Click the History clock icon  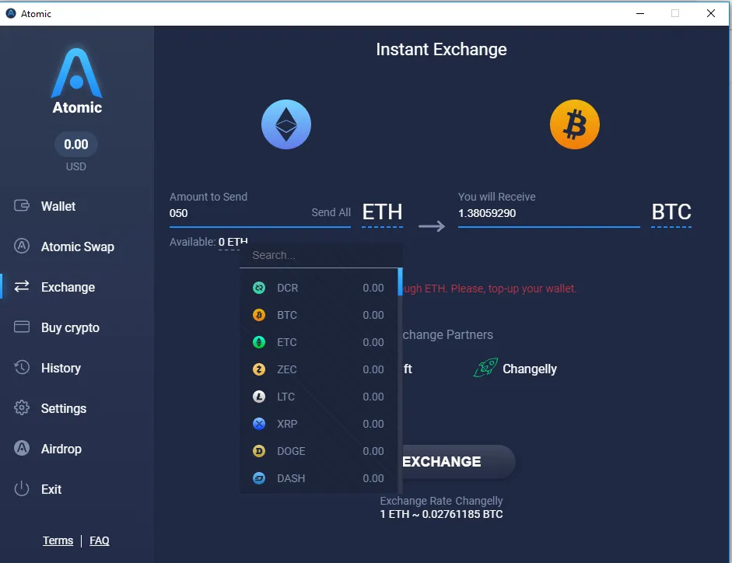pyautogui.click(x=22, y=367)
